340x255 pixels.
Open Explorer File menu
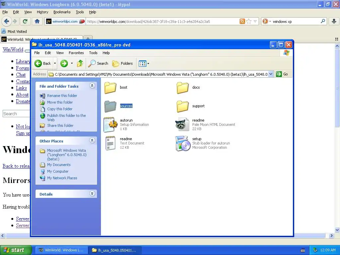[x=37, y=53]
